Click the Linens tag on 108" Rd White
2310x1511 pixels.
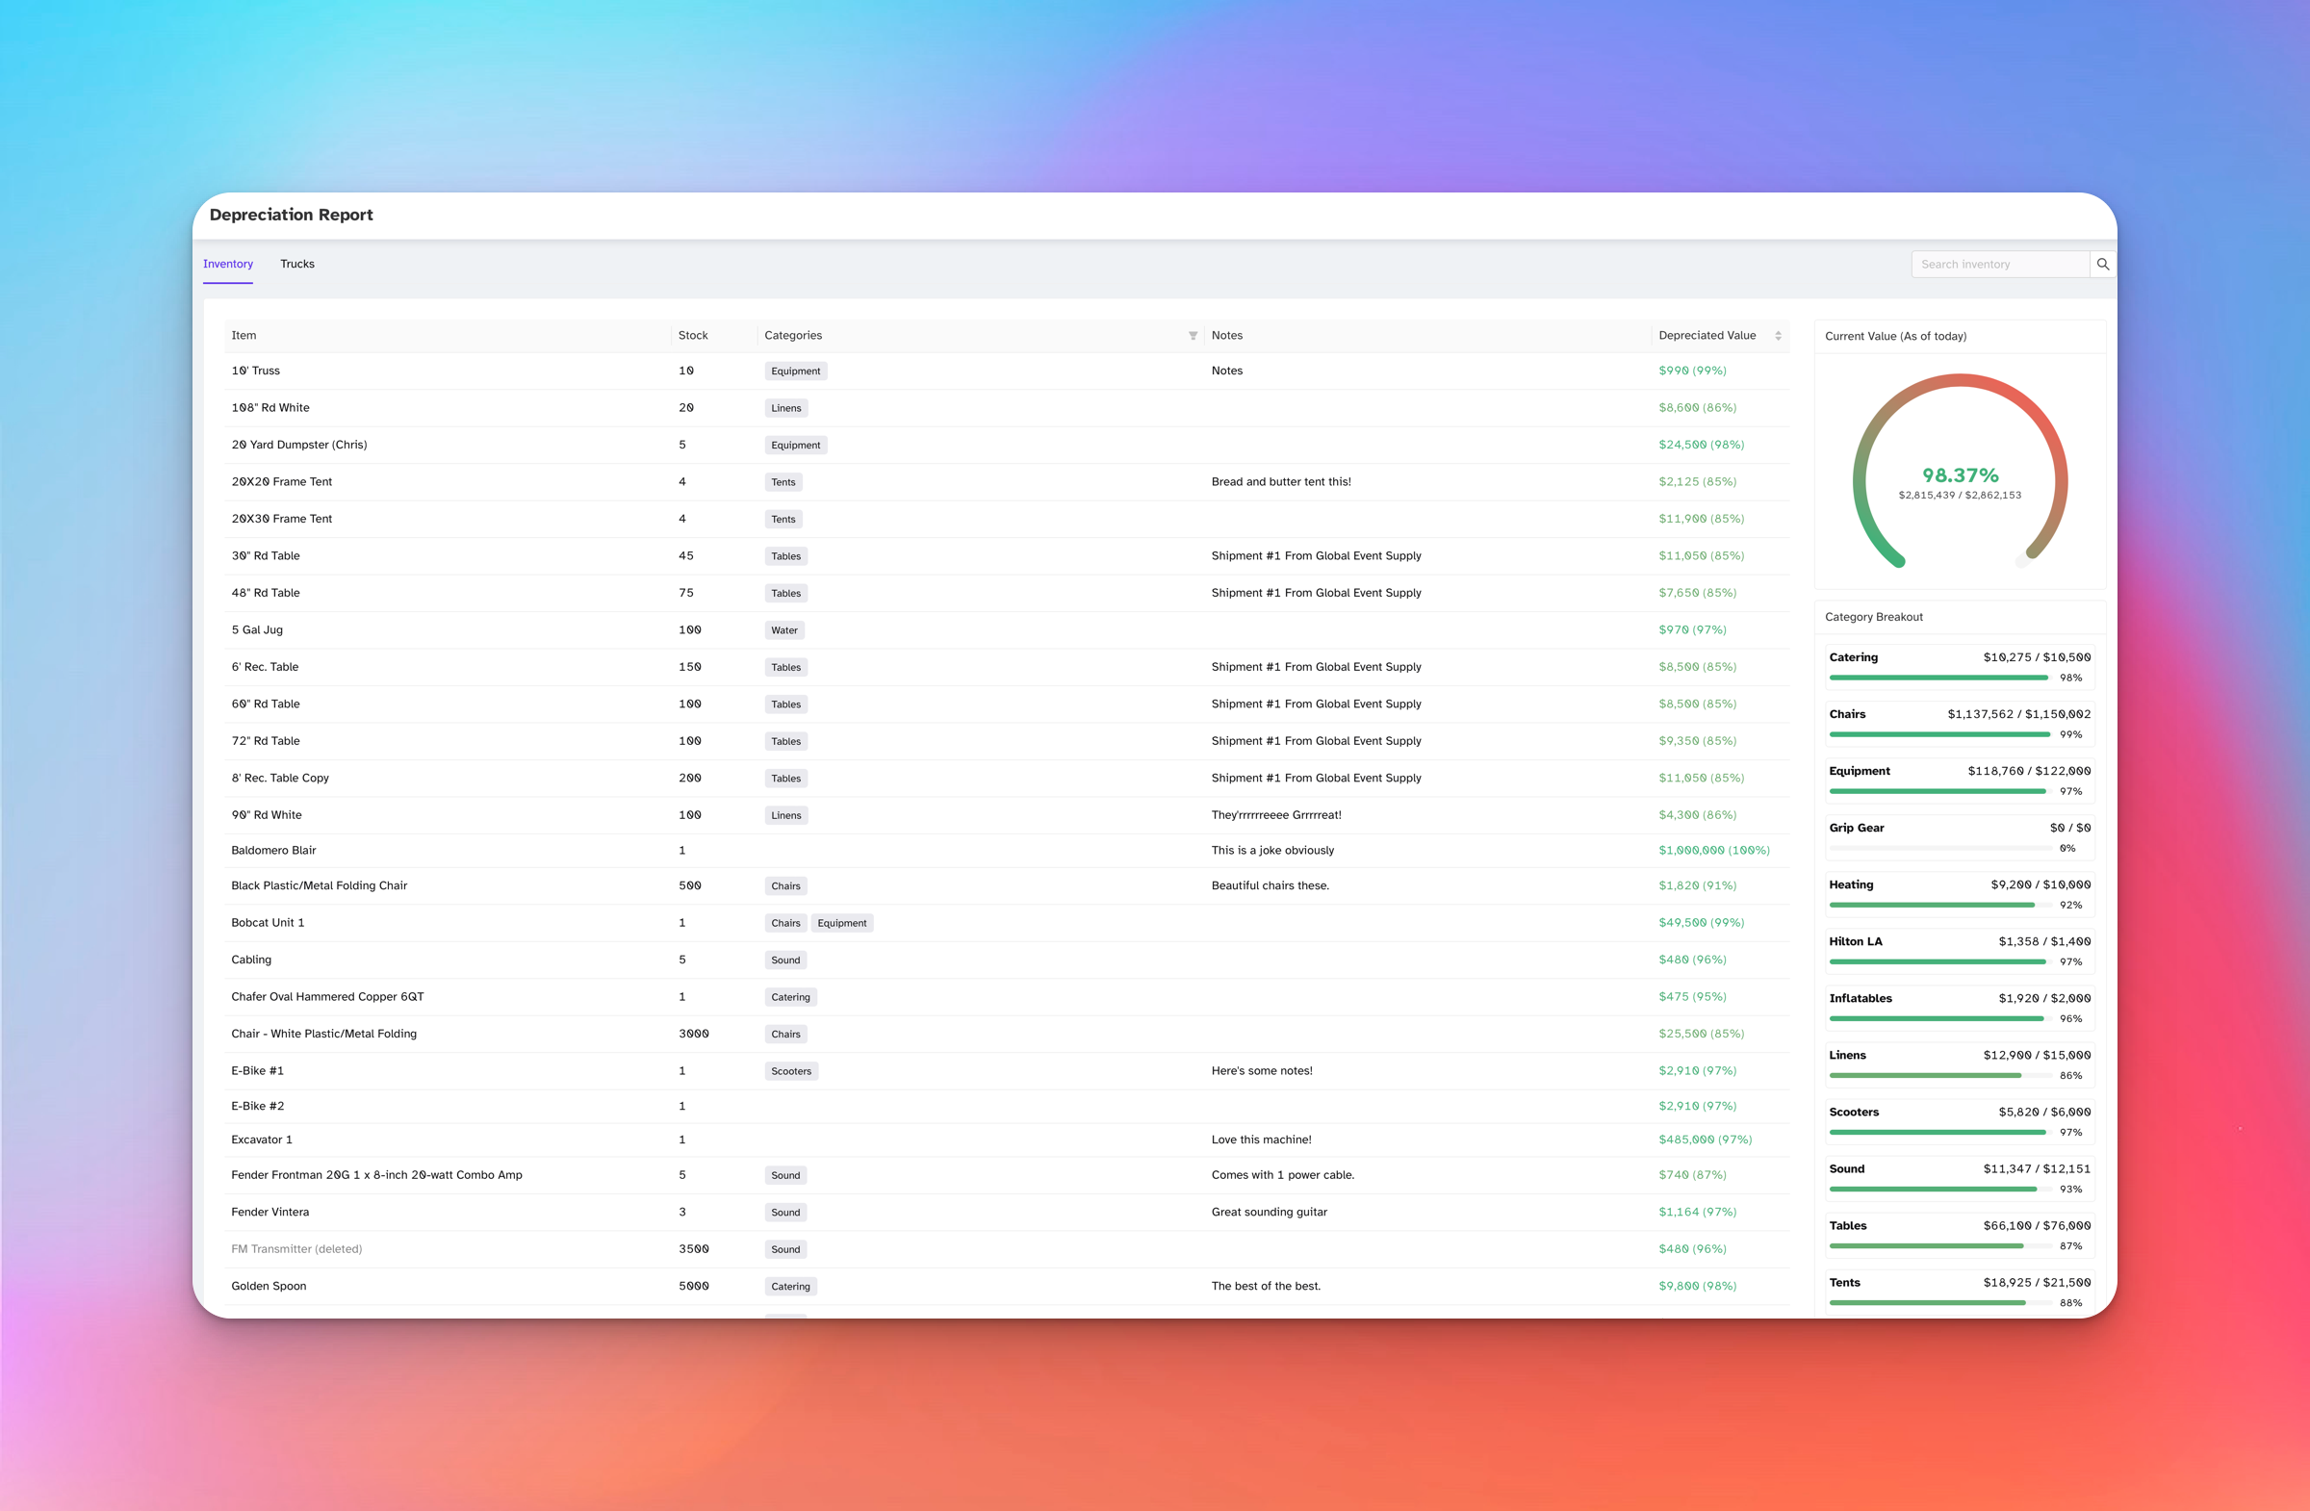coord(785,408)
